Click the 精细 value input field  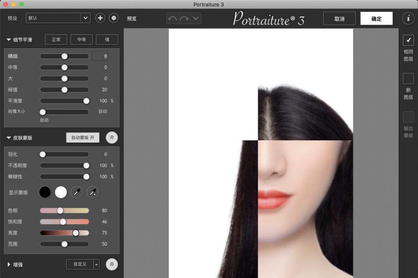(100, 56)
